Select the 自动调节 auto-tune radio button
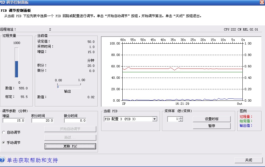 click(x=4, y=132)
